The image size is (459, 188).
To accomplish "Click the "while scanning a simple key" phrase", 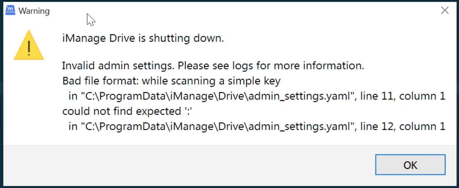I will (x=211, y=81).
